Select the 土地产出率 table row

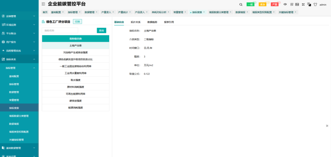76,45
